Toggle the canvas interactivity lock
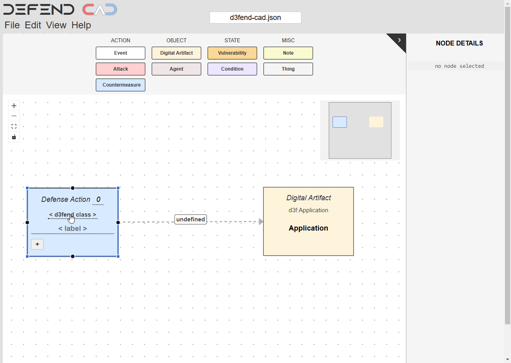 pos(14,137)
